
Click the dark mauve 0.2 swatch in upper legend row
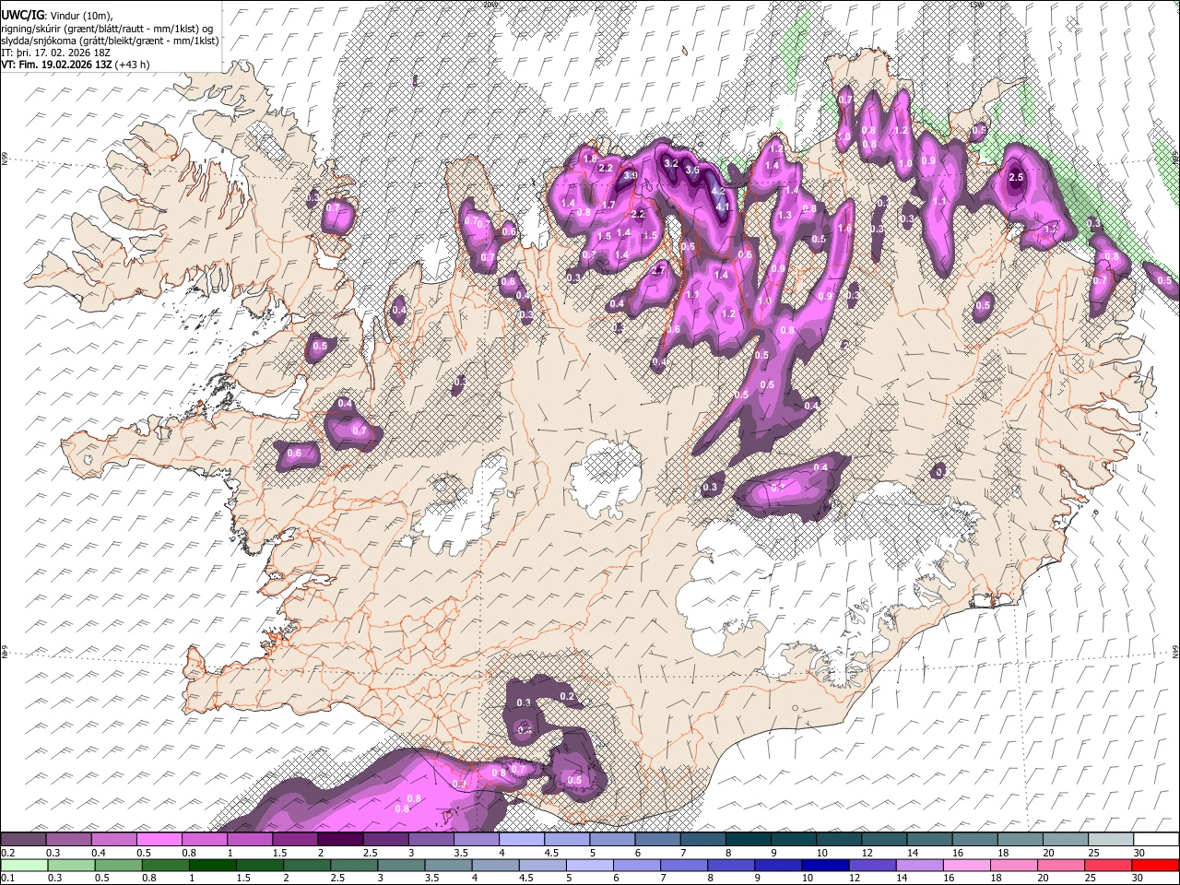pyautogui.click(x=23, y=840)
